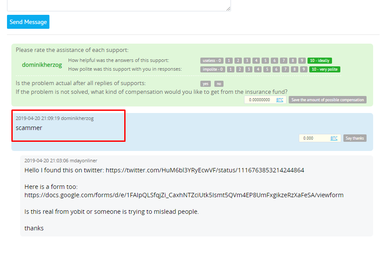Save the amount of possible compensation

(328, 100)
